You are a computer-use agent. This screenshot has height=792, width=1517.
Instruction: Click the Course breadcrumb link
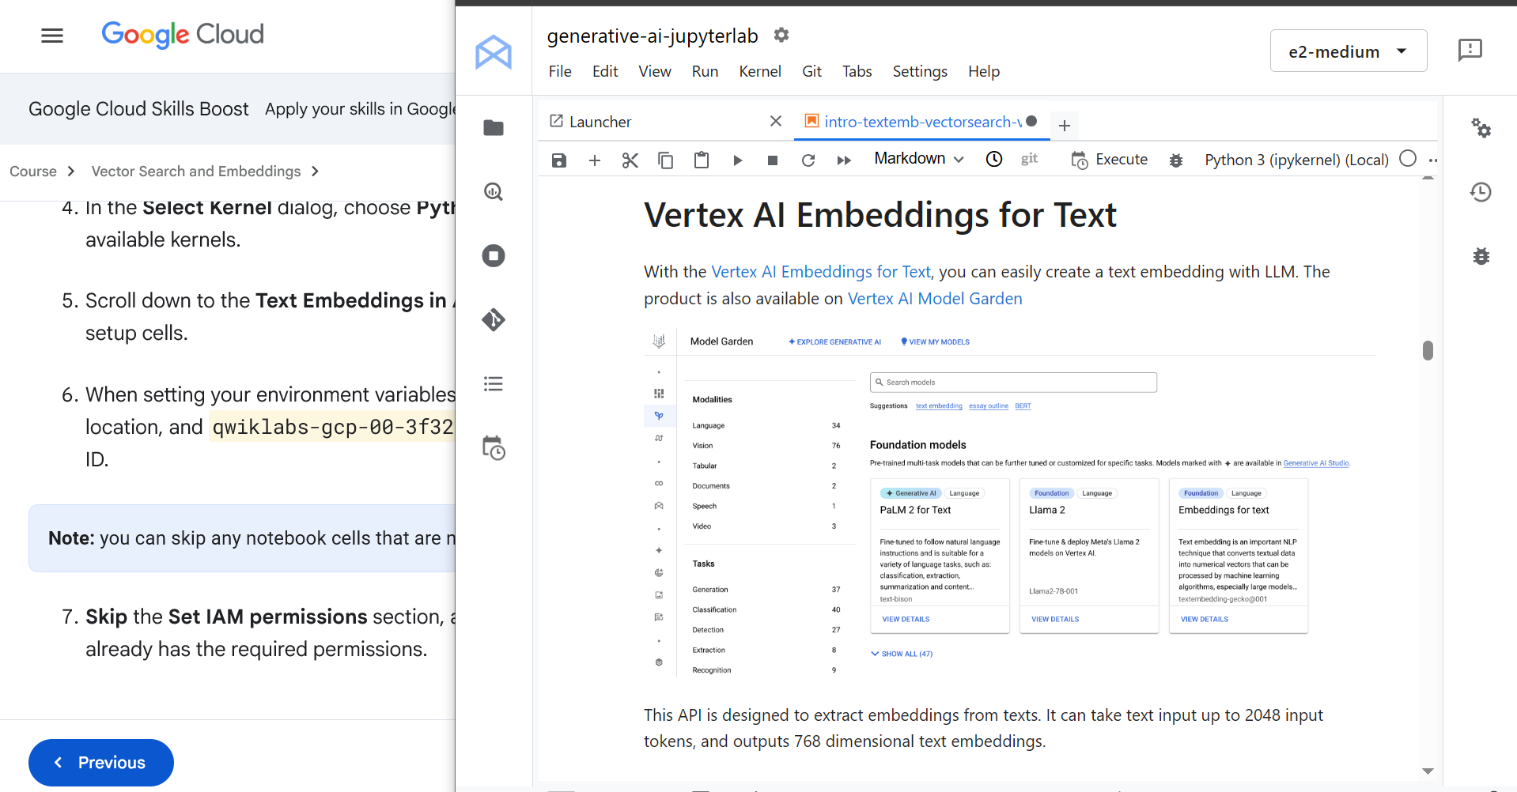coord(33,172)
